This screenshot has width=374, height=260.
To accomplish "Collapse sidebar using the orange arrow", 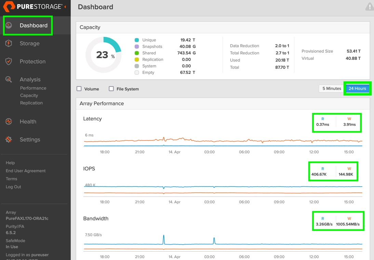I will pyautogui.click(x=65, y=7).
